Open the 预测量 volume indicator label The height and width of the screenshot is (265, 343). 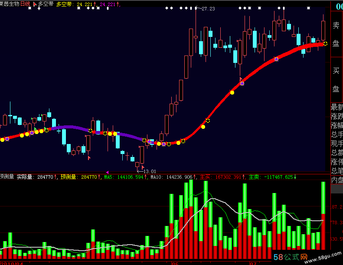coord(7,177)
